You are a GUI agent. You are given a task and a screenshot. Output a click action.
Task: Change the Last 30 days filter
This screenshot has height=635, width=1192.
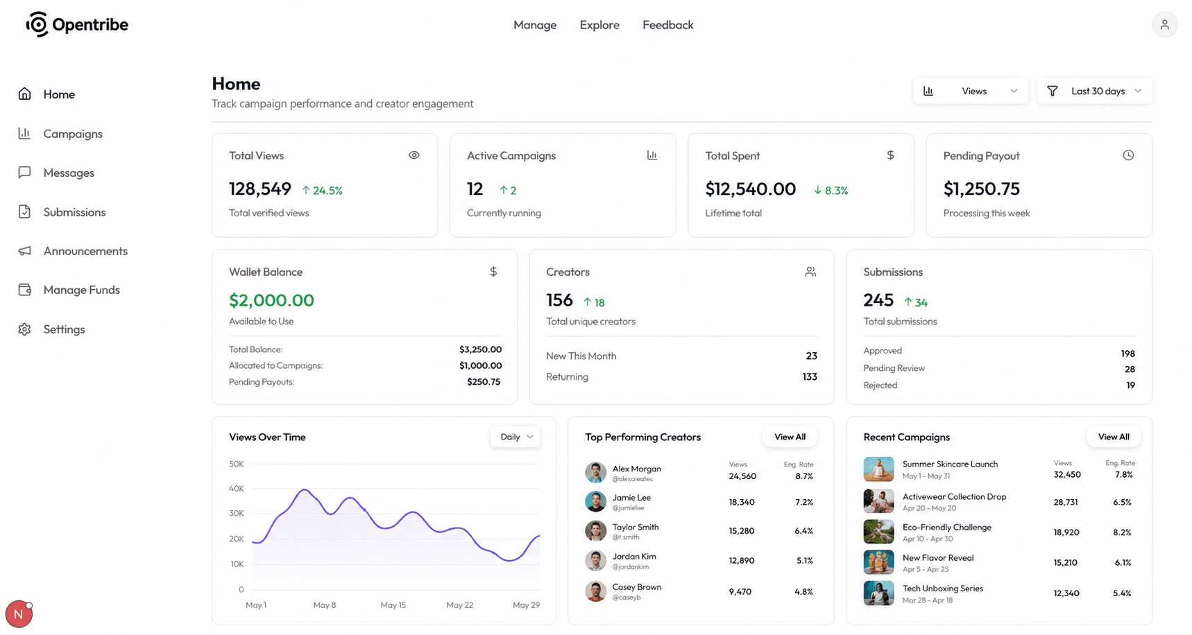(1094, 91)
